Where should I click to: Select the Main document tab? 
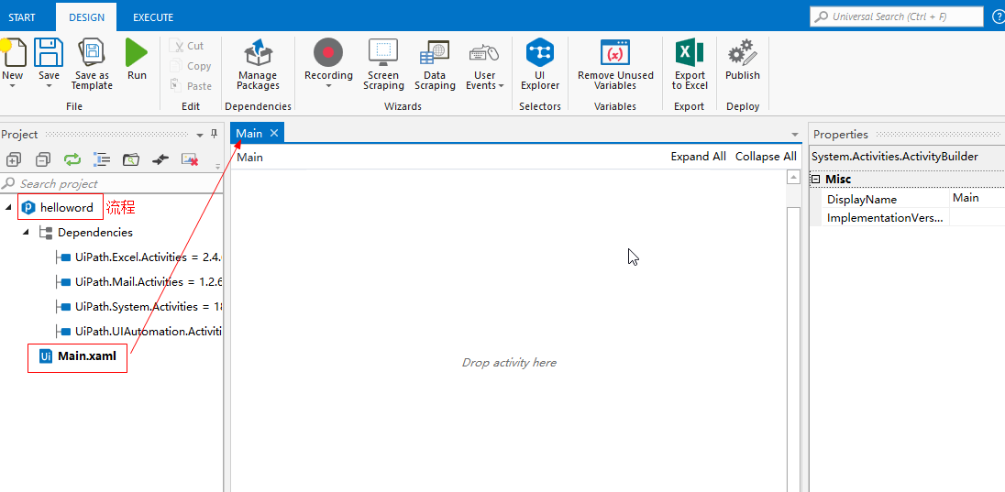(249, 133)
